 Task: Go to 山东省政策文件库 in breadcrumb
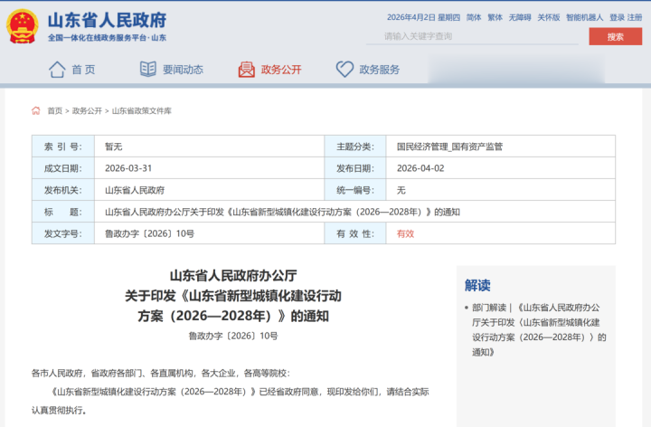141,110
